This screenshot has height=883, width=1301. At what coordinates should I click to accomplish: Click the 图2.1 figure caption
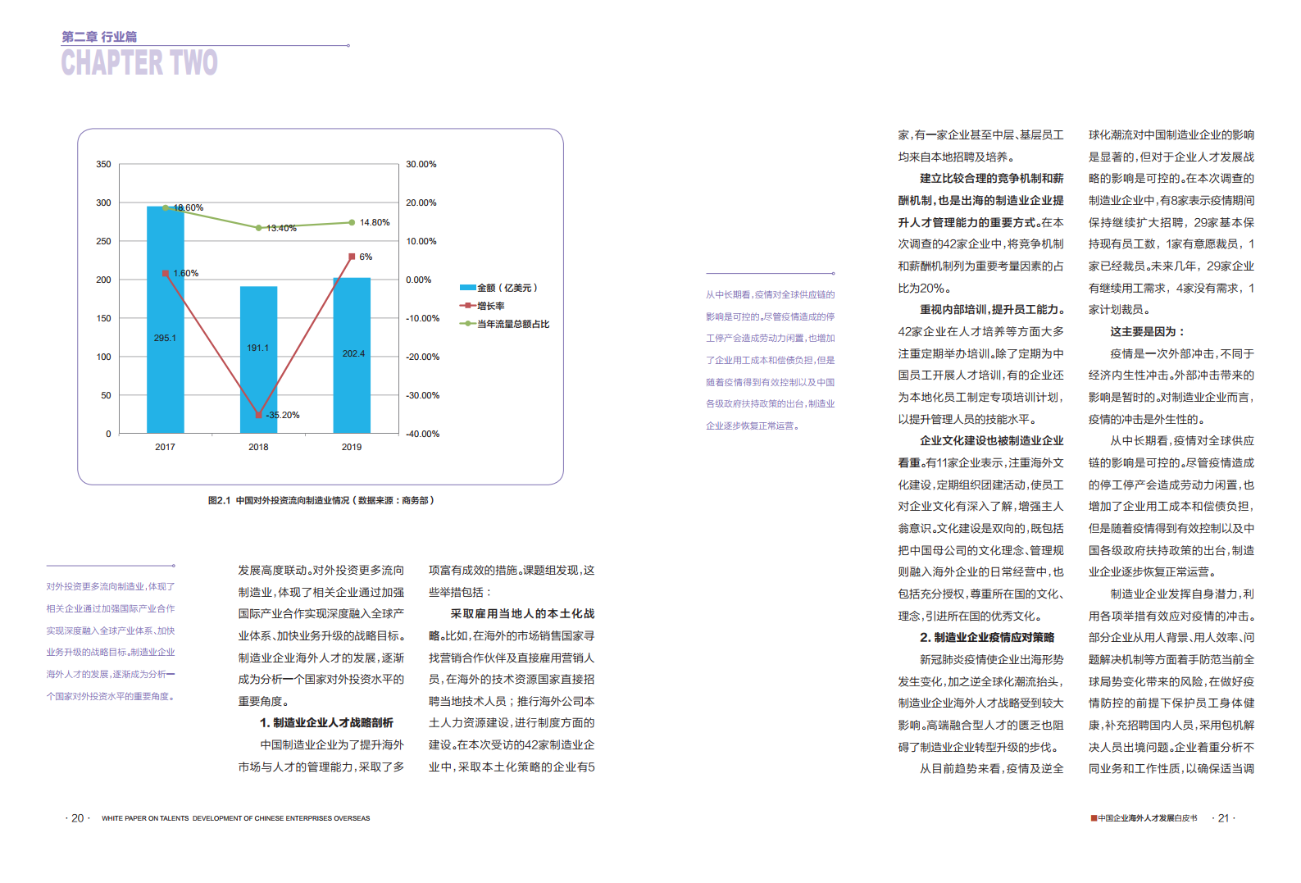321,500
